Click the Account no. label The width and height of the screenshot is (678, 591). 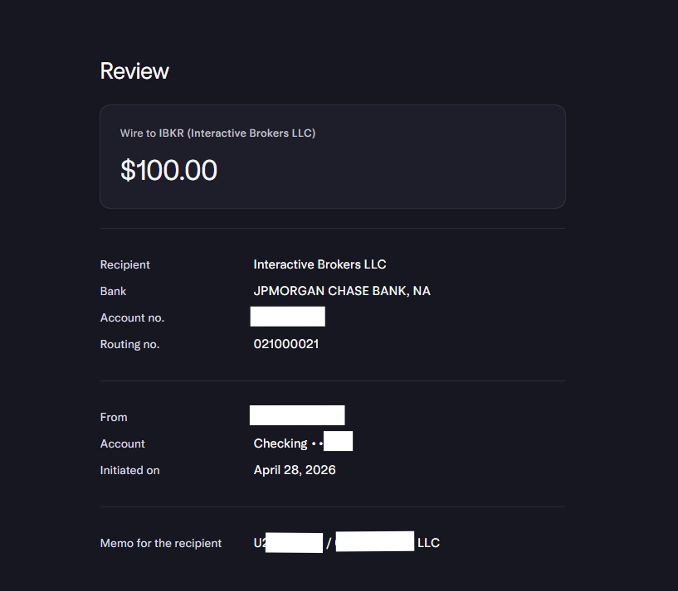click(132, 318)
